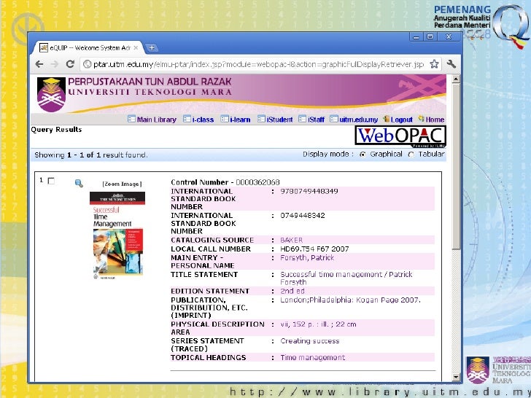Click the Logout link text
Image resolution: width=531 pixels, height=398 pixels.
[402, 120]
